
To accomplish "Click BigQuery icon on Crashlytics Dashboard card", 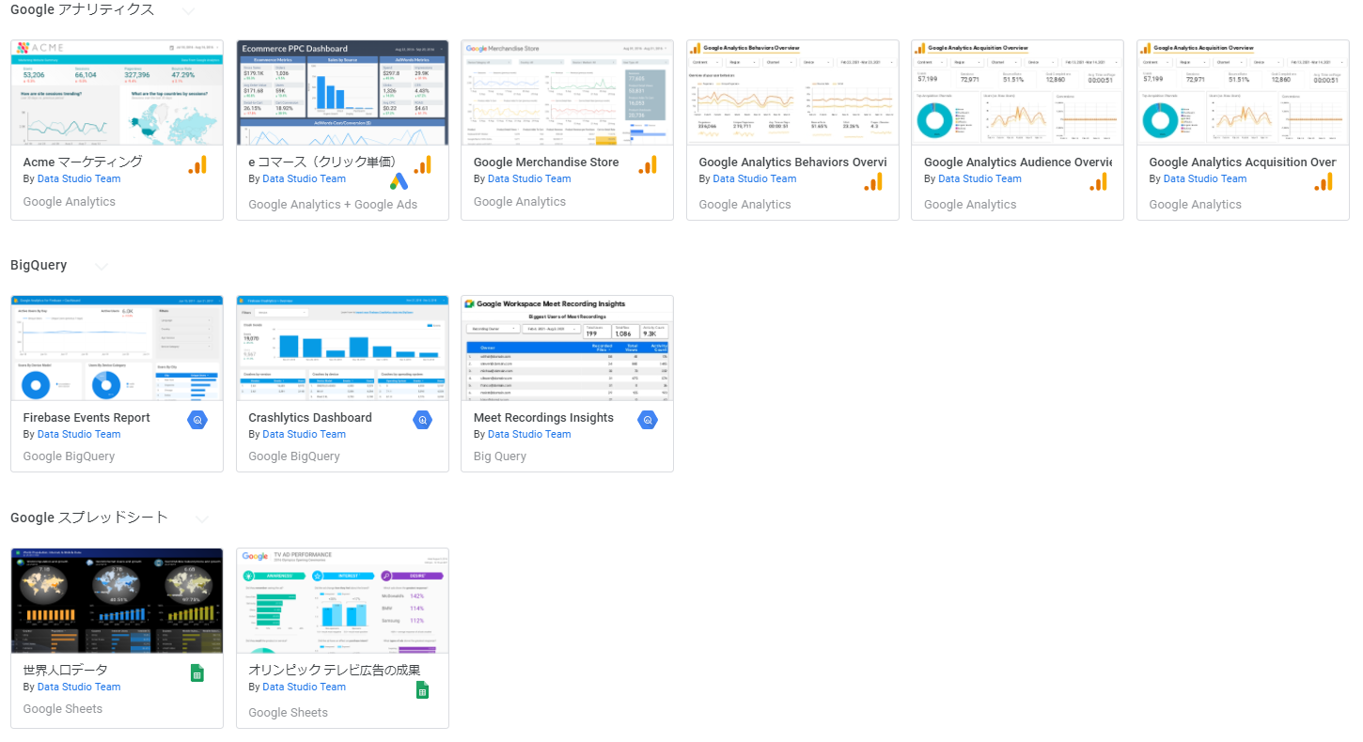I will 423,420.
